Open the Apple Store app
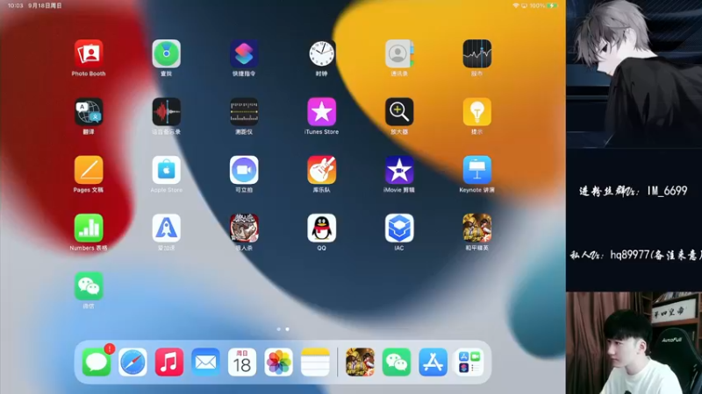This screenshot has height=394, width=702. (166, 170)
